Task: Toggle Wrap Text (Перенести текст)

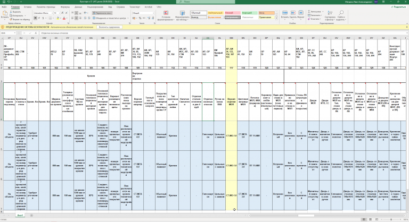Action: tap(102, 13)
